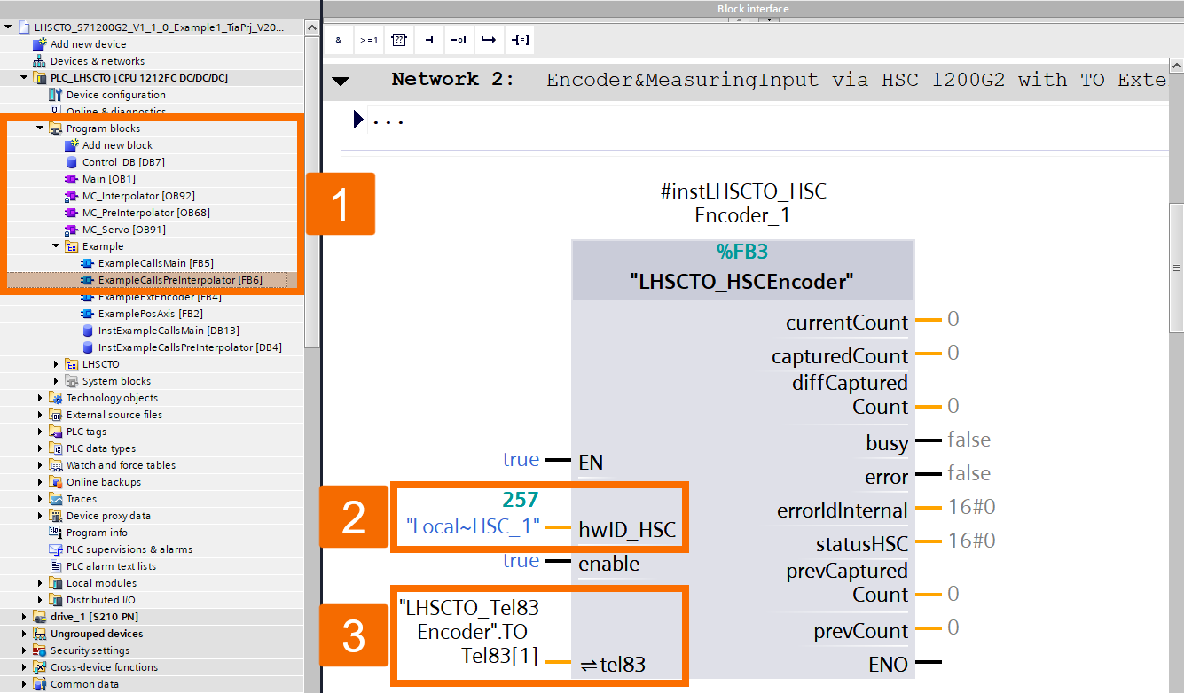This screenshot has width=1184, height=693.
Task: Click the %FB3 block number label
Action: click(x=742, y=252)
